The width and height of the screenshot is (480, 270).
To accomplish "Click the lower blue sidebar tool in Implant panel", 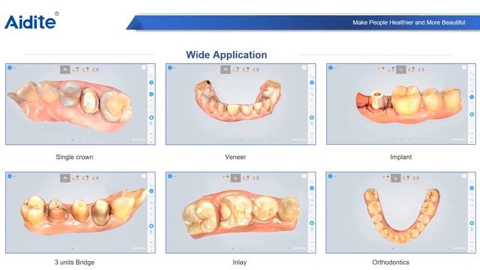I will click(472, 114).
